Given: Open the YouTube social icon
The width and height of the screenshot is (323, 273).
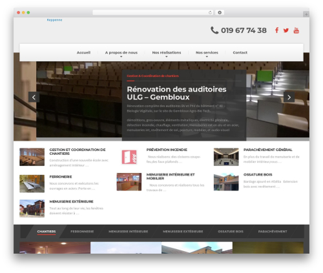Looking at the screenshot, I should tap(297, 30).
